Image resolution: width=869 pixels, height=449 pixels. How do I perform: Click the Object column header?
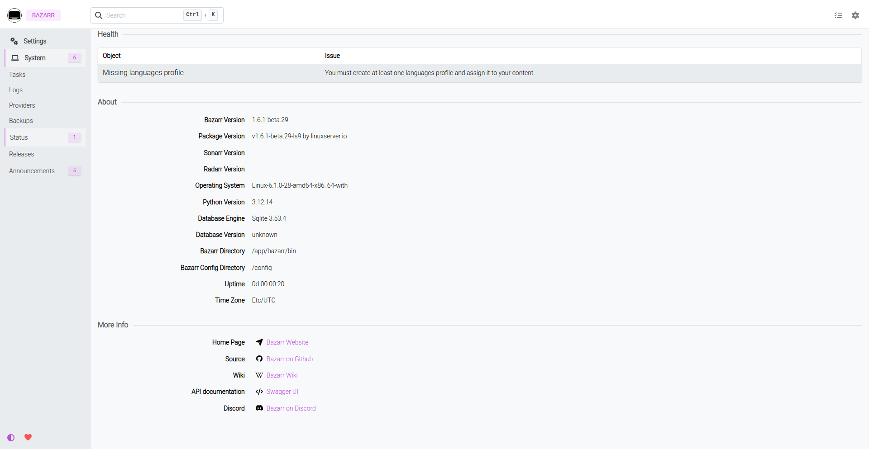pyautogui.click(x=112, y=56)
